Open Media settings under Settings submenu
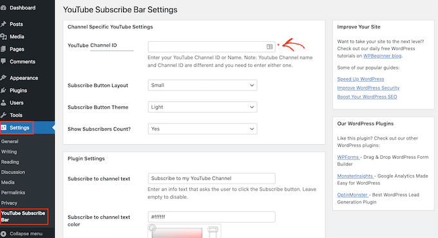 click(8, 182)
